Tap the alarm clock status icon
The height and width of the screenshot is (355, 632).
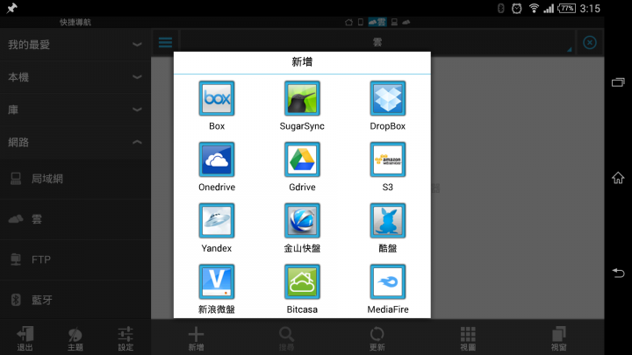coord(517,9)
